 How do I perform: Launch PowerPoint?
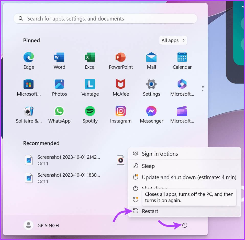pos(121,61)
